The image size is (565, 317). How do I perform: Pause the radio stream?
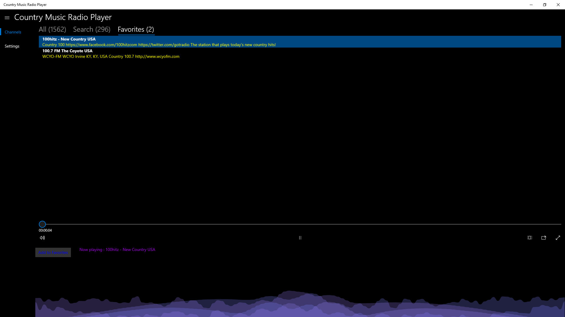tap(300, 238)
